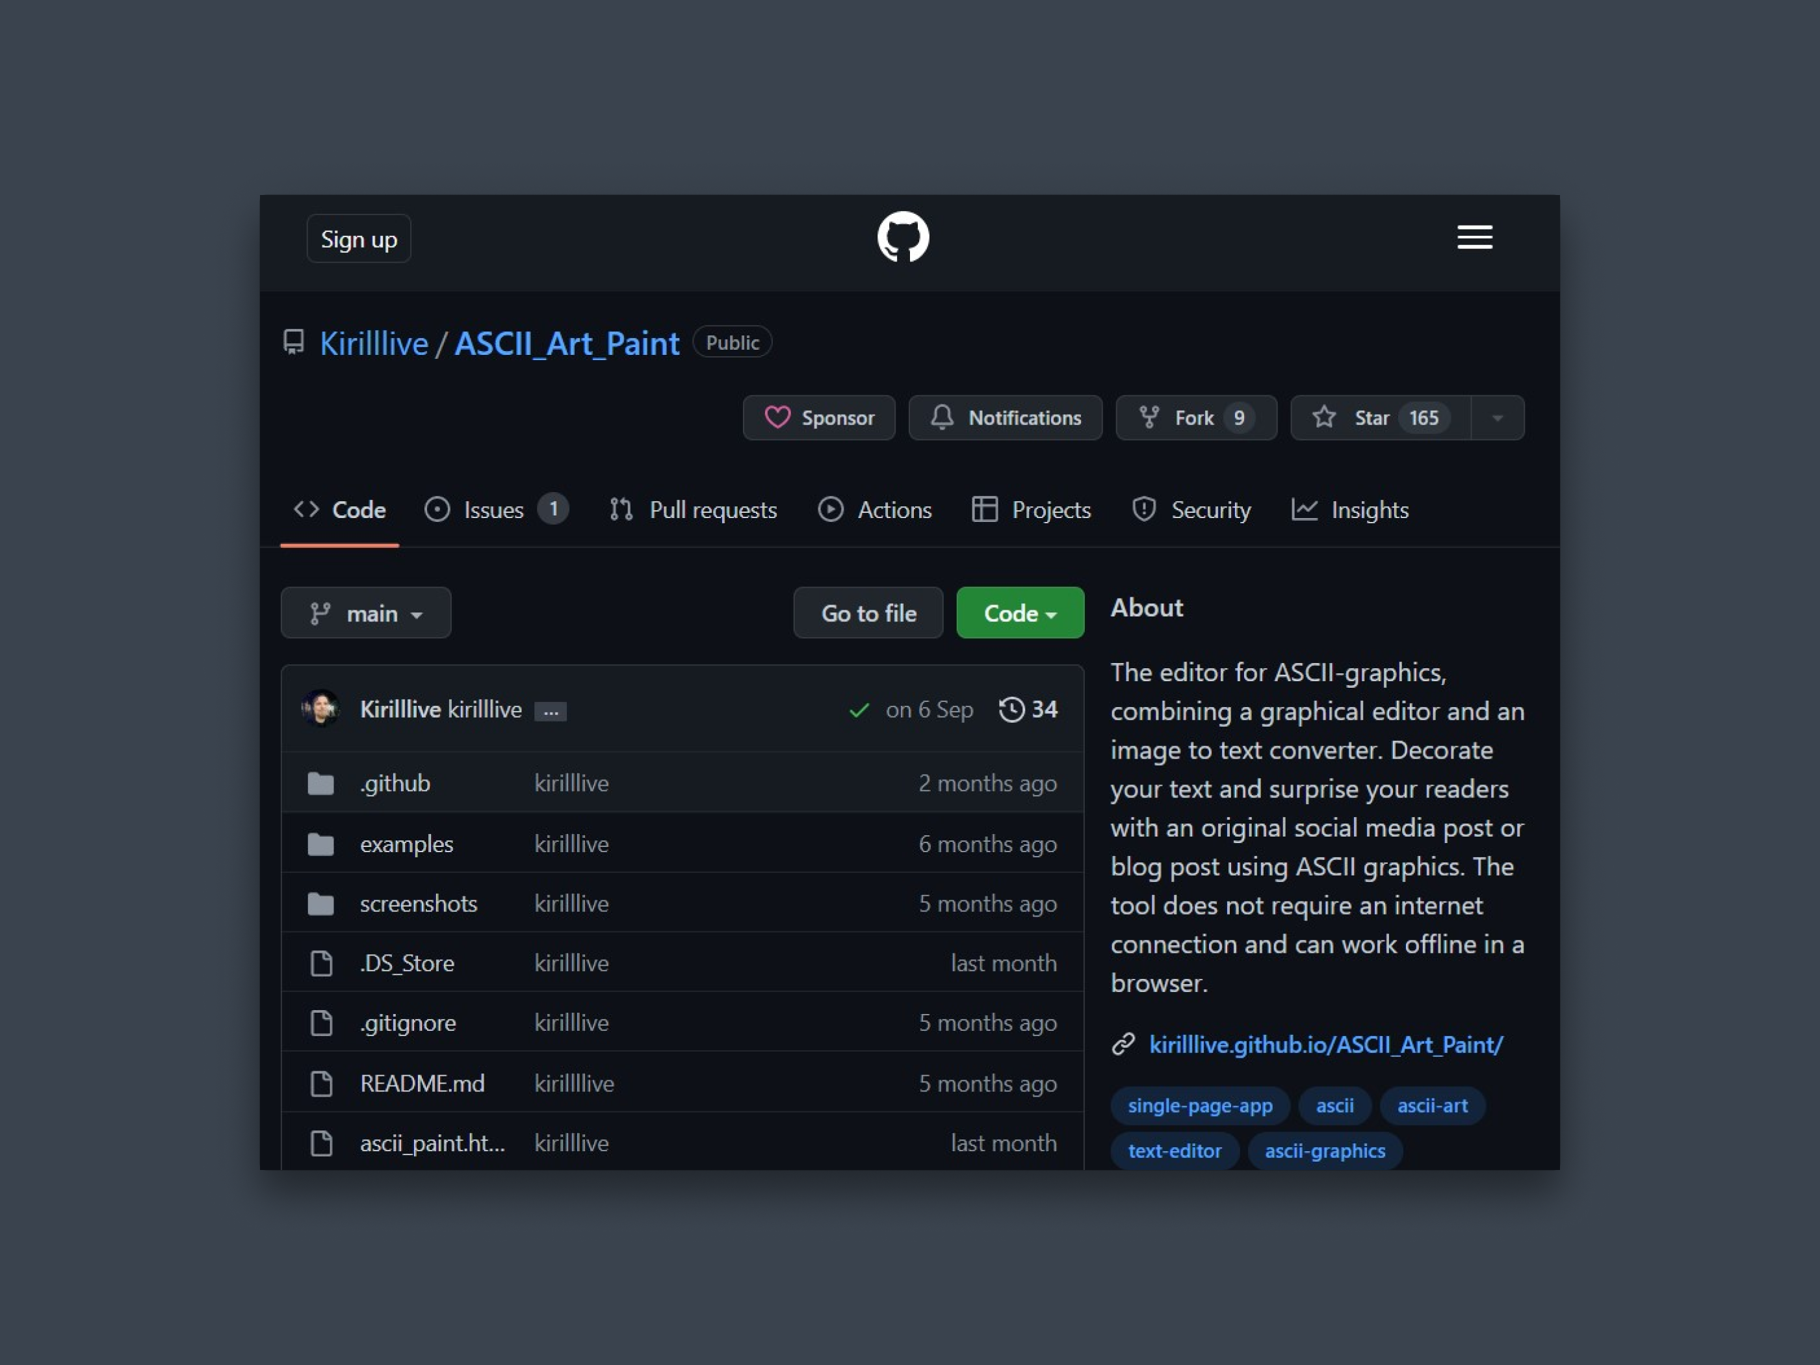Click the green commit status checkmark
The width and height of the screenshot is (1820, 1365).
859,710
